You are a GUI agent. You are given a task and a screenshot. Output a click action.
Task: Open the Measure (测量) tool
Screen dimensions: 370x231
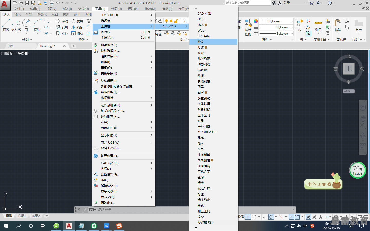[318, 26]
